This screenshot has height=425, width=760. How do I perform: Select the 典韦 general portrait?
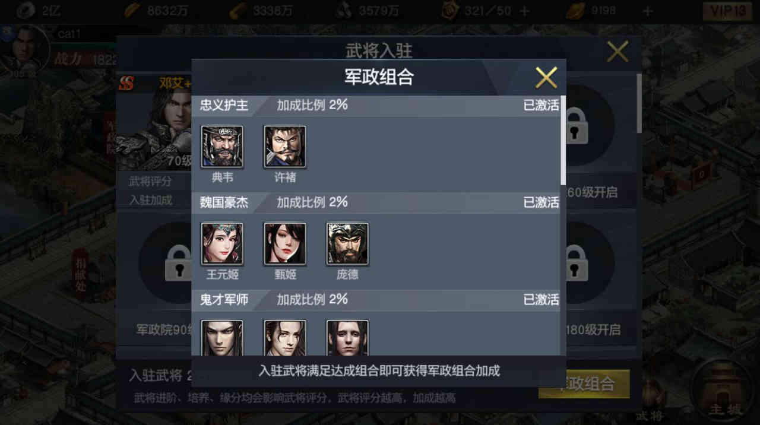(x=222, y=147)
